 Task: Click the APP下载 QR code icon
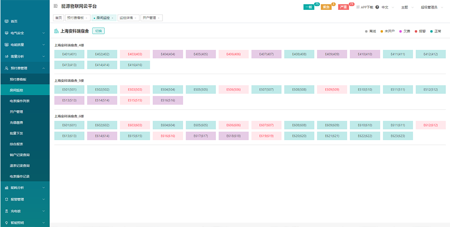[358, 7]
